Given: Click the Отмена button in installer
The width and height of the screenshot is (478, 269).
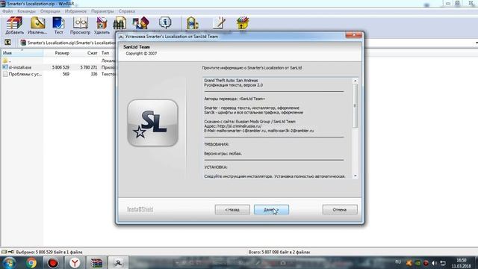Looking at the screenshot, I should click(x=340, y=209).
